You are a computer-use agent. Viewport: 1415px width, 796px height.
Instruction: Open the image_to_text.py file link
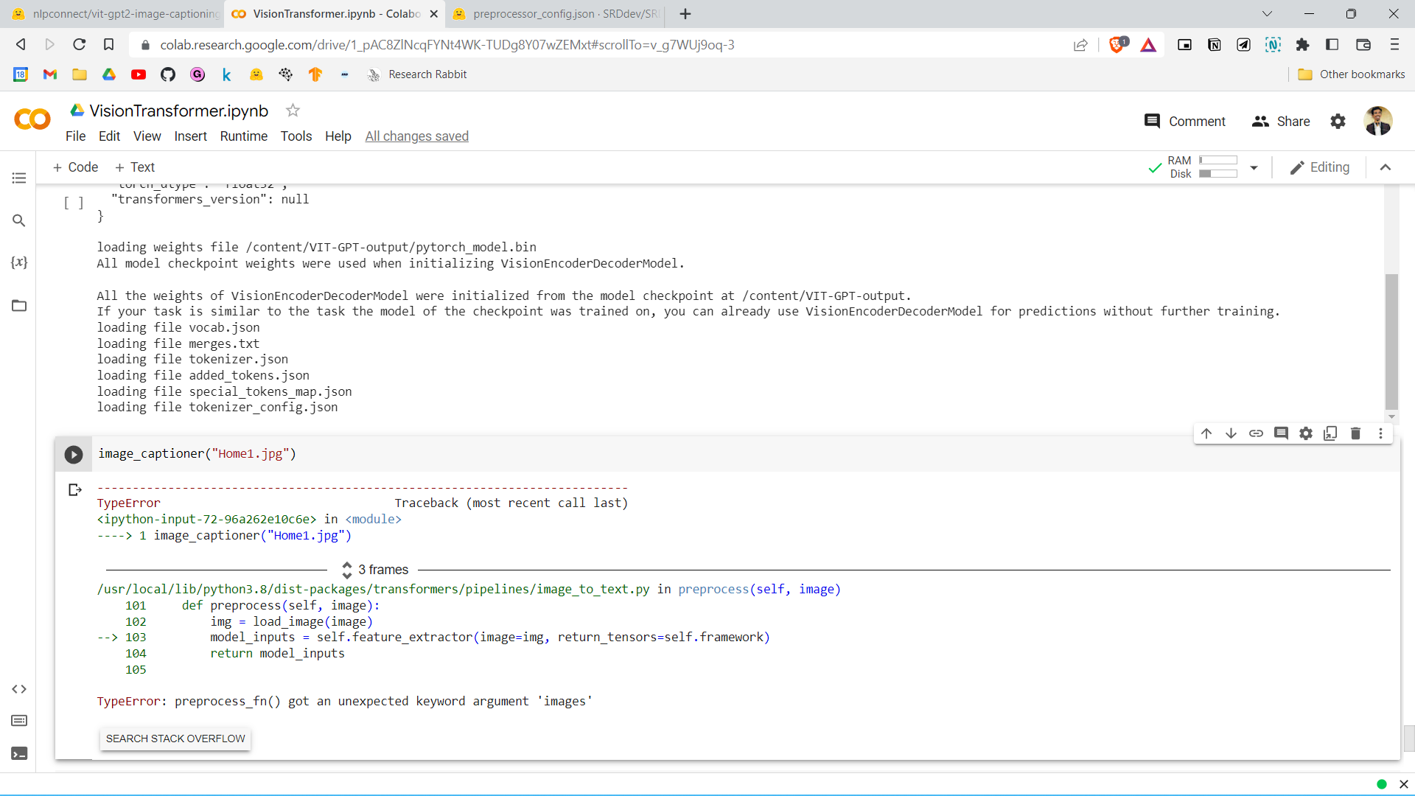pyautogui.click(x=374, y=590)
